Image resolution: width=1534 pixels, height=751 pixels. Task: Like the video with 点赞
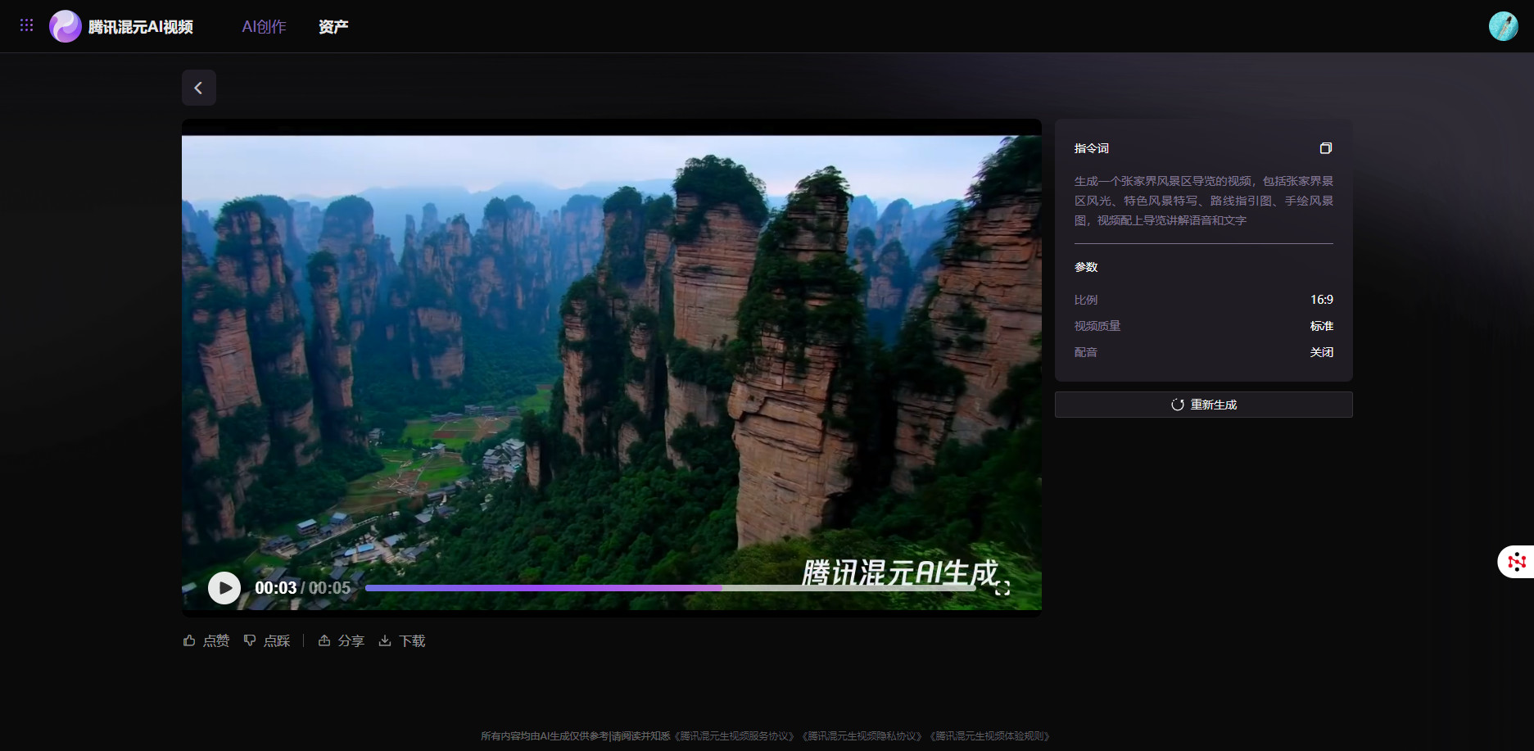point(206,640)
